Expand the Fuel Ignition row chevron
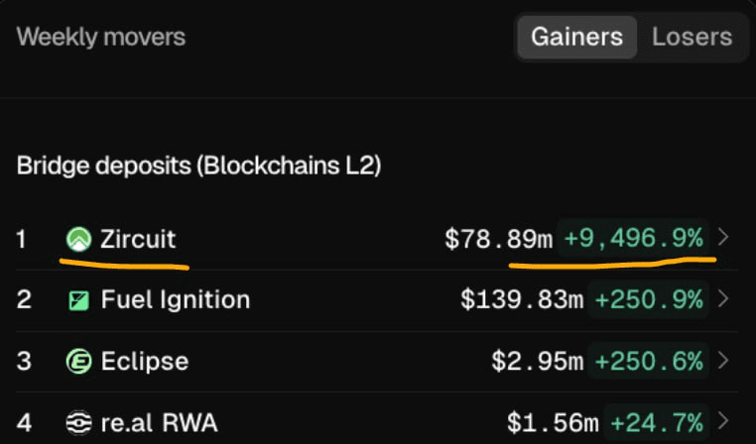This screenshot has width=756, height=444. coord(723,299)
